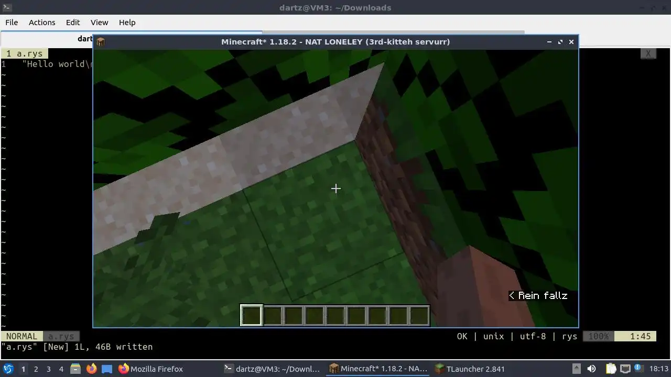Click the "a.rys" [New] 1L, 46B written message

tap(77, 347)
